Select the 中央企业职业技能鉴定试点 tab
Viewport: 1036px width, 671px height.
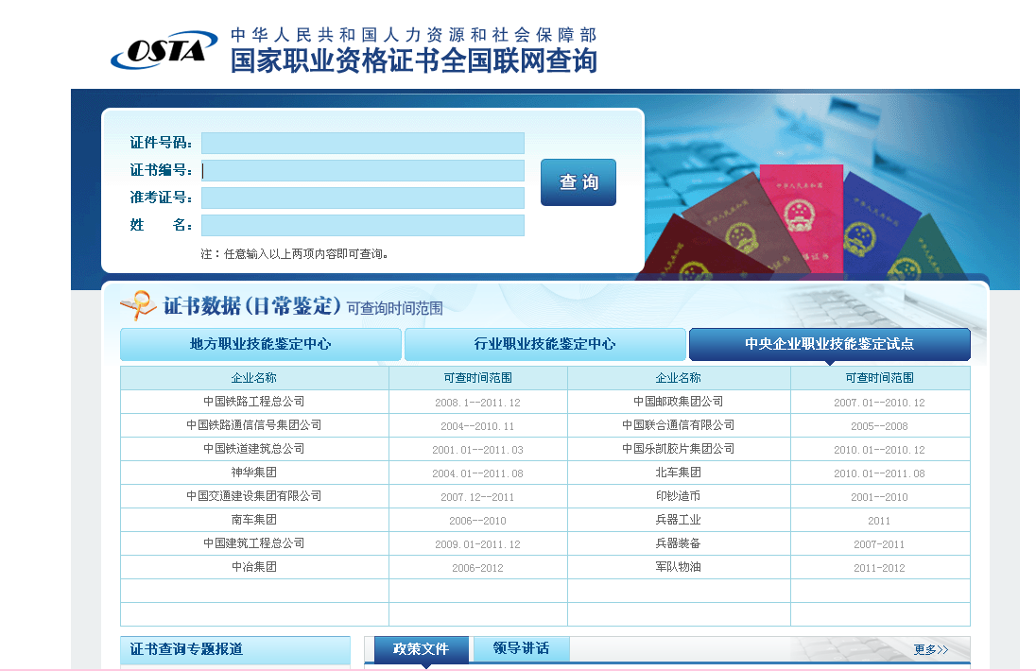[x=829, y=344]
